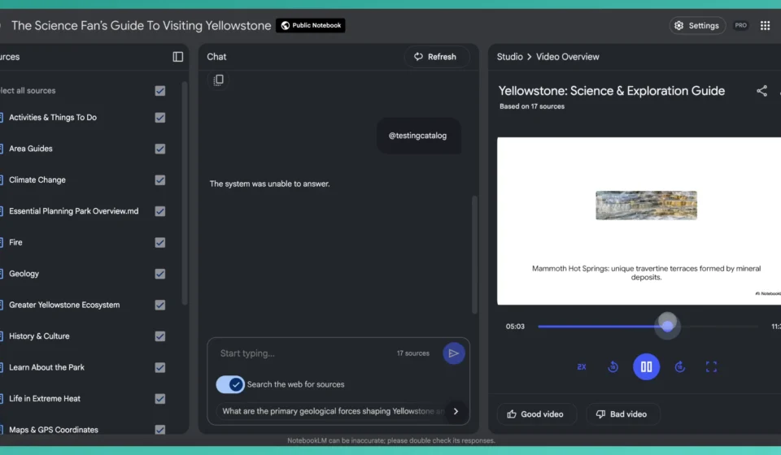
Task: Open Maps & GPS Coordinates source
Action: pyautogui.click(x=54, y=430)
